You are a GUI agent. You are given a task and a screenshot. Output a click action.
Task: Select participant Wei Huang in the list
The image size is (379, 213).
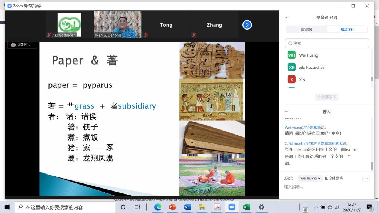(x=327, y=55)
